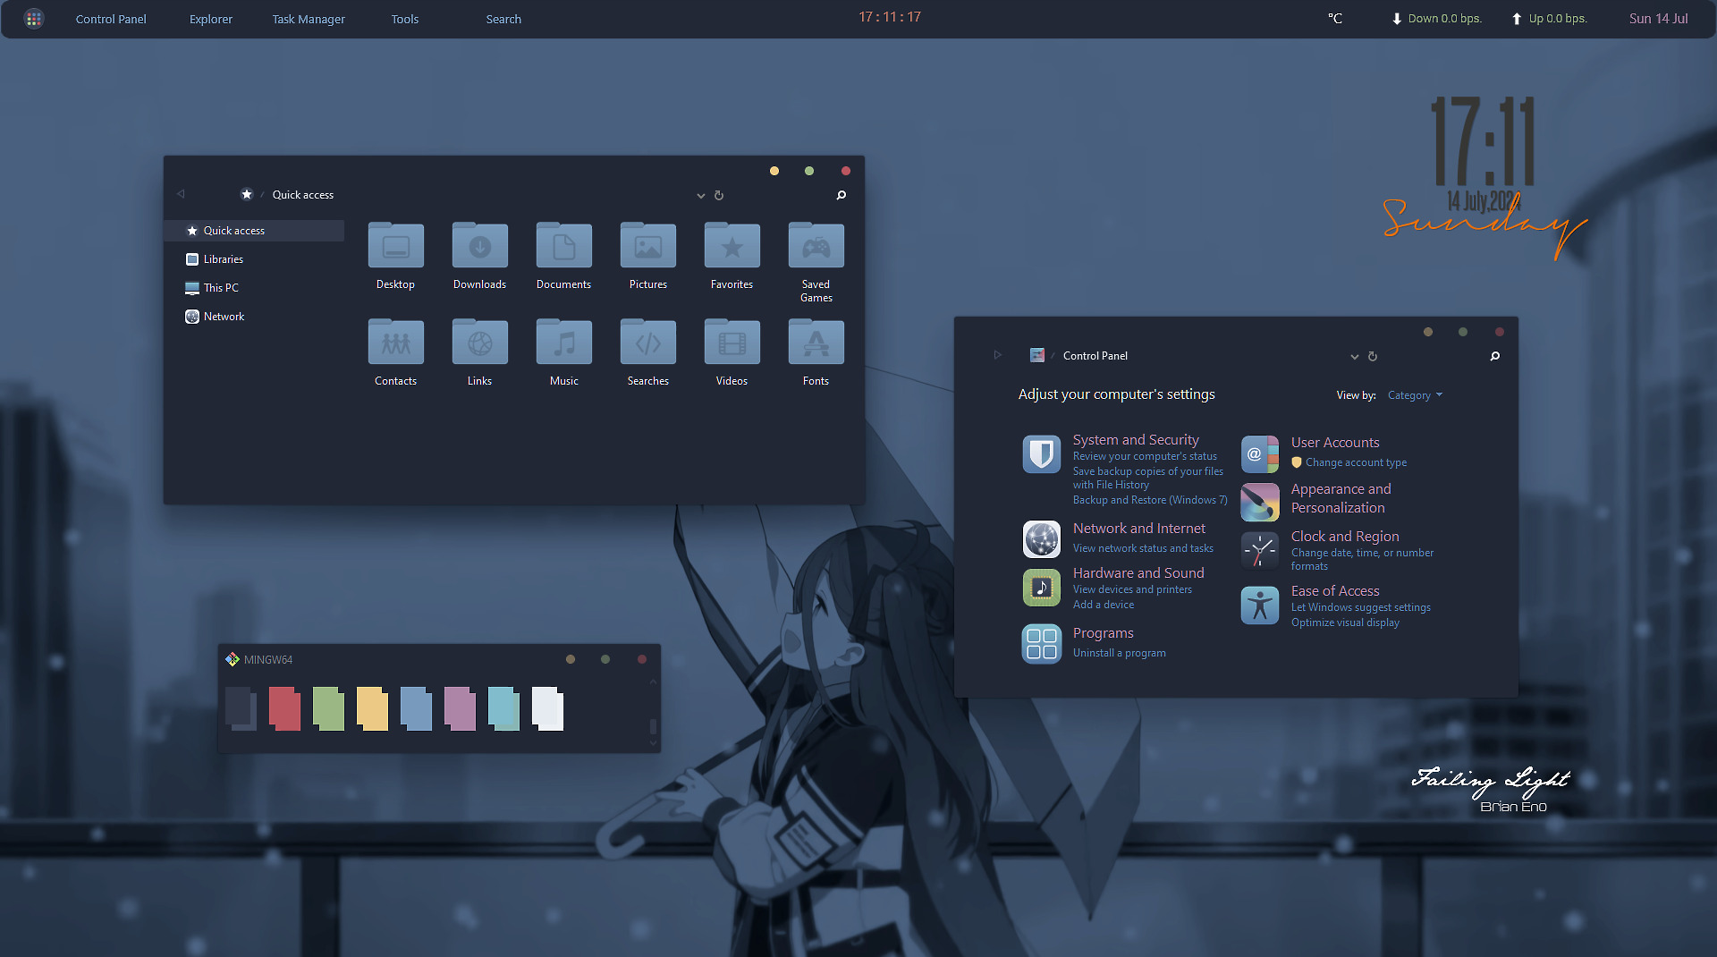
Task: Open the app launcher grid in the taskbar
Action: coord(34,18)
